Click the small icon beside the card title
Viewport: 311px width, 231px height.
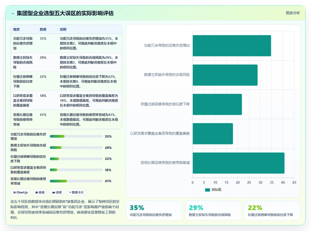click(x=13, y=13)
